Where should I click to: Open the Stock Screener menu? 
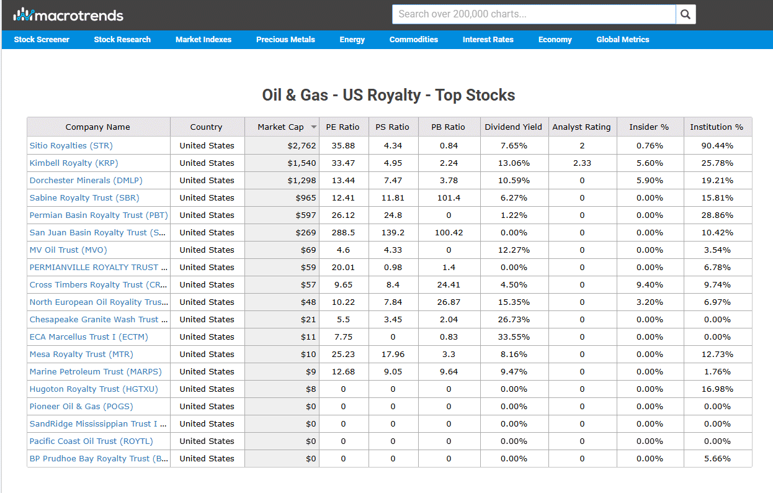point(42,40)
